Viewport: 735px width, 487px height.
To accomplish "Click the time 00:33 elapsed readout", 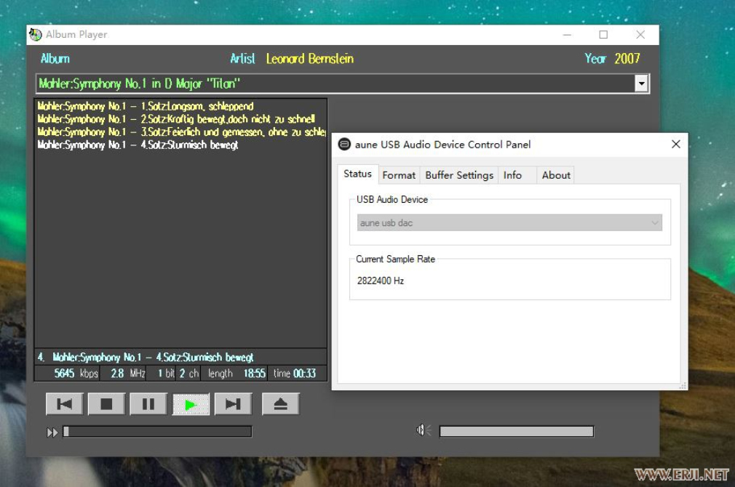I will tap(295, 373).
